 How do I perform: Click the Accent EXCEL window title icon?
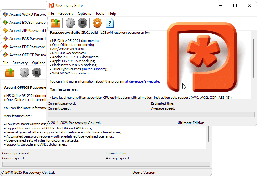pyautogui.click(x=5, y=23)
